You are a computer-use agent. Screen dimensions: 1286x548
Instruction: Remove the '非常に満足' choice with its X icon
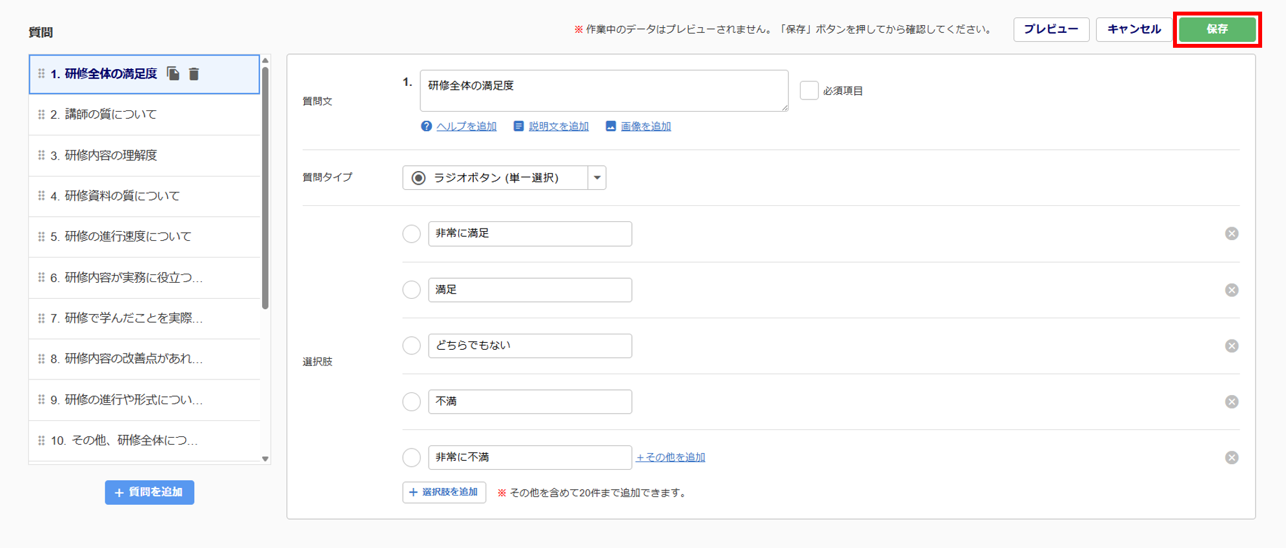coord(1231,234)
